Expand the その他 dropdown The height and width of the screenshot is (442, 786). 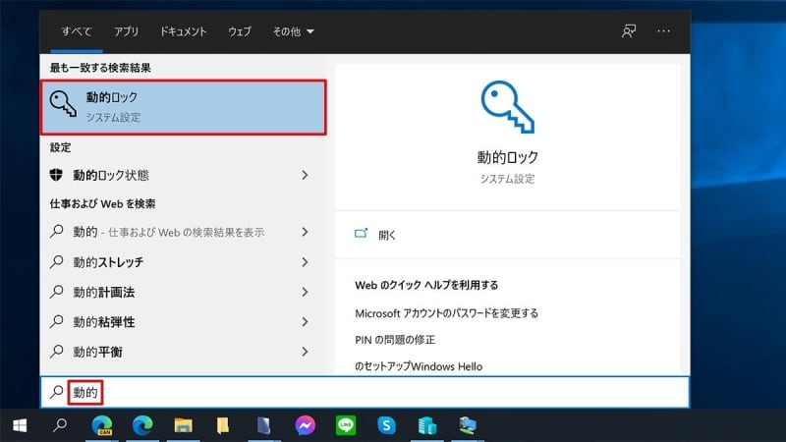pyautogui.click(x=293, y=31)
